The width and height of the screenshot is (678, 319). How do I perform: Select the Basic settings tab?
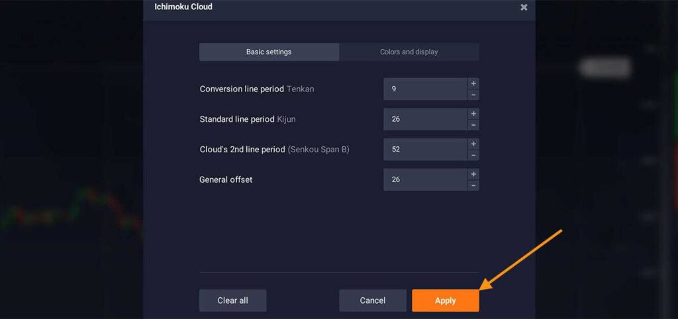click(269, 52)
